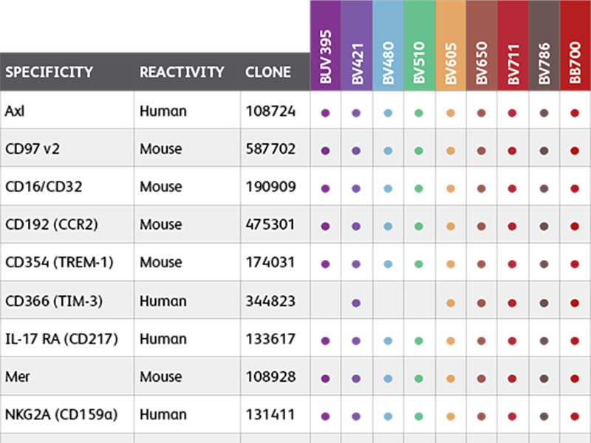Click the BV605 dot in the NKG2A row
The image size is (591, 443).
click(x=451, y=416)
